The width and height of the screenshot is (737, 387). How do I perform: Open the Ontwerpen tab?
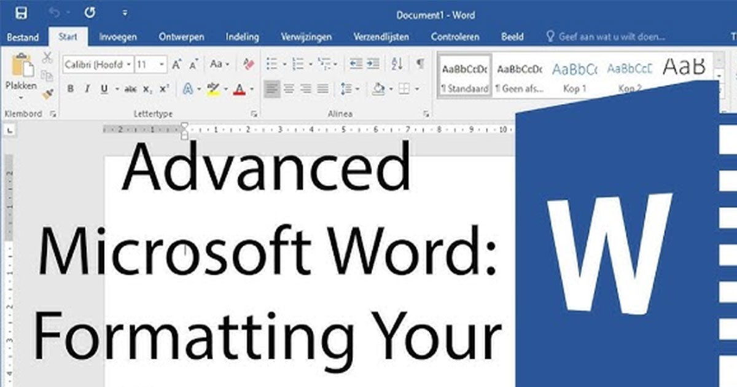pos(181,37)
